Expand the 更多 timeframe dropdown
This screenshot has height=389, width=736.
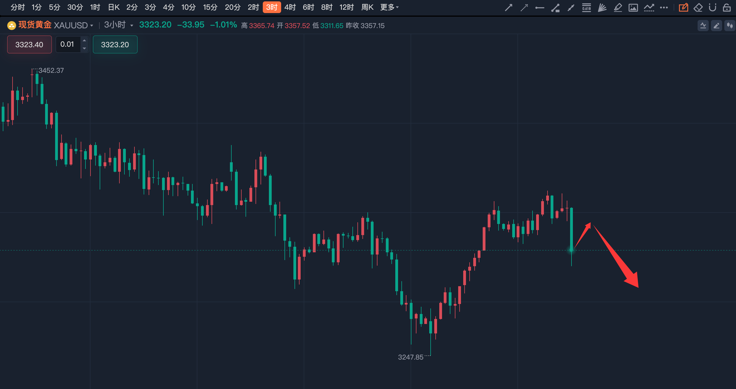pos(389,7)
